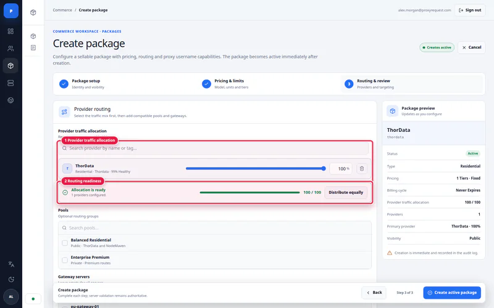
Task: Go Back to previous step
Action: 374,293
